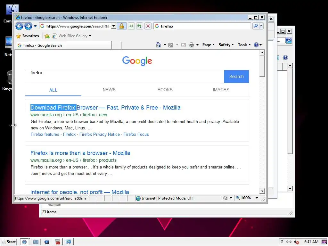Screen dimensions: 328x246
Task: Expand the Home button dropdown arrow
Action: [165, 45]
